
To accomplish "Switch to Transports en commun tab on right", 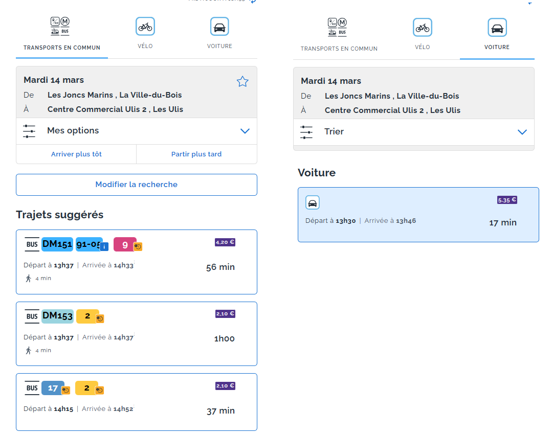I will click(339, 35).
